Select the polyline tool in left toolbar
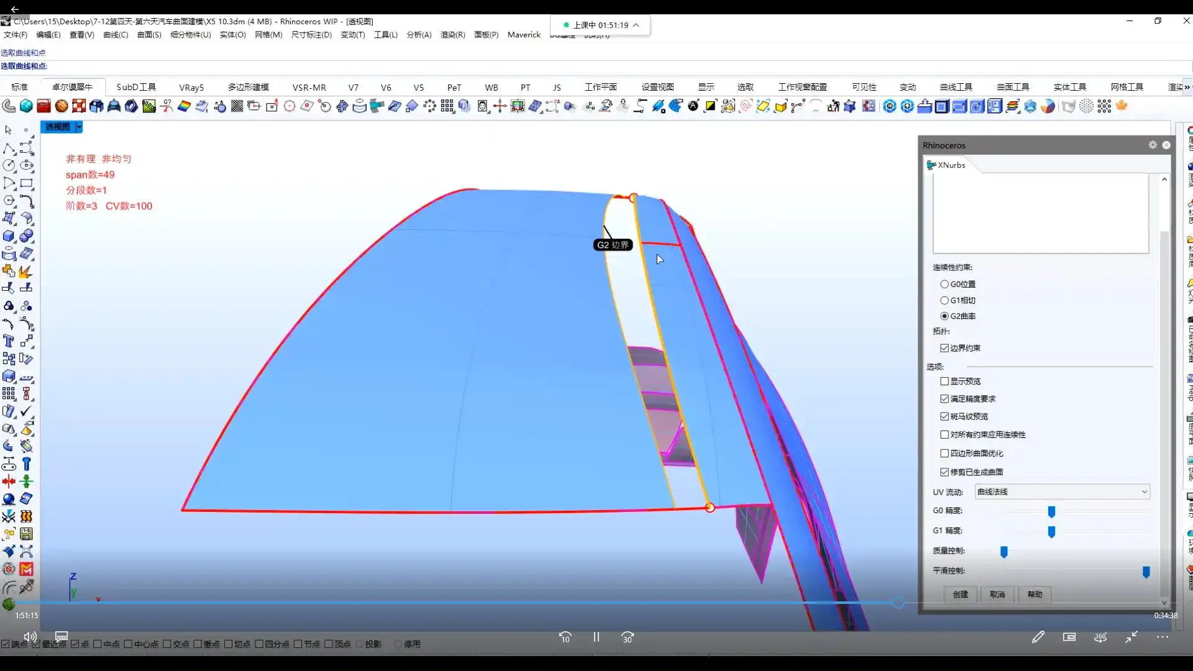The image size is (1193, 671). click(9, 148)
